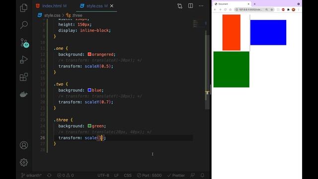Go back in Chrome browser
The width and height of the screenshot is (318, 179).
(x=215, y=9)
